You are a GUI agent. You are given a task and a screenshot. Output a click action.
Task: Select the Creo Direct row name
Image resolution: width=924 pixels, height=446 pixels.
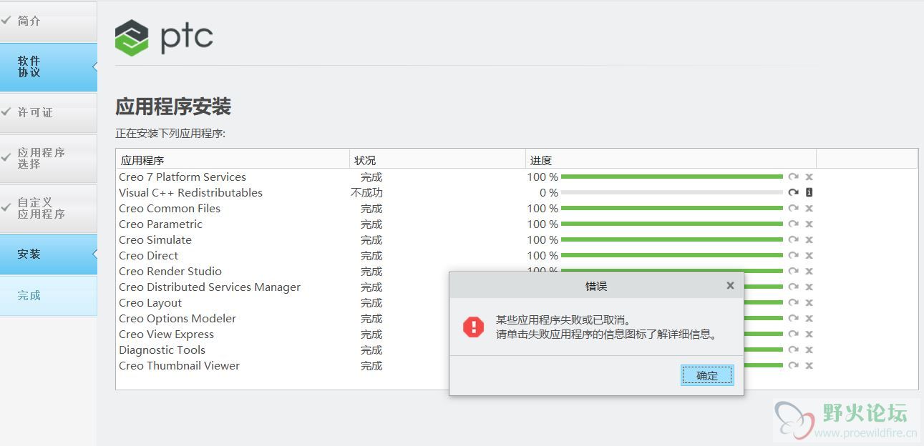148,255
